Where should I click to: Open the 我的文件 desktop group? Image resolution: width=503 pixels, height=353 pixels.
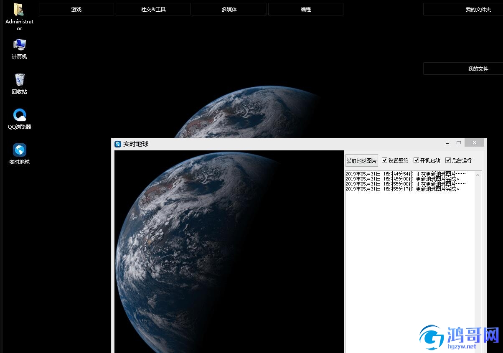point(463,69)
